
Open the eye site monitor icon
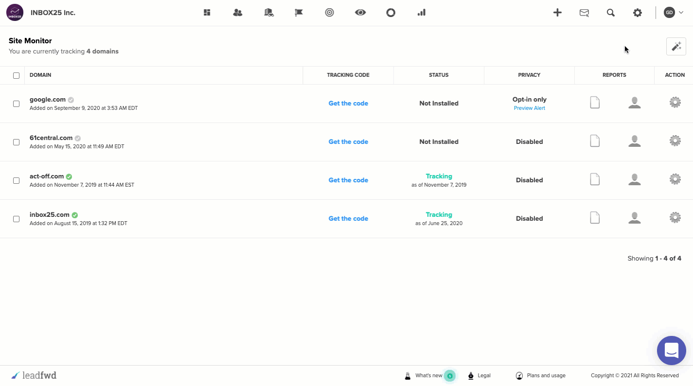click(x=360, y=13)
